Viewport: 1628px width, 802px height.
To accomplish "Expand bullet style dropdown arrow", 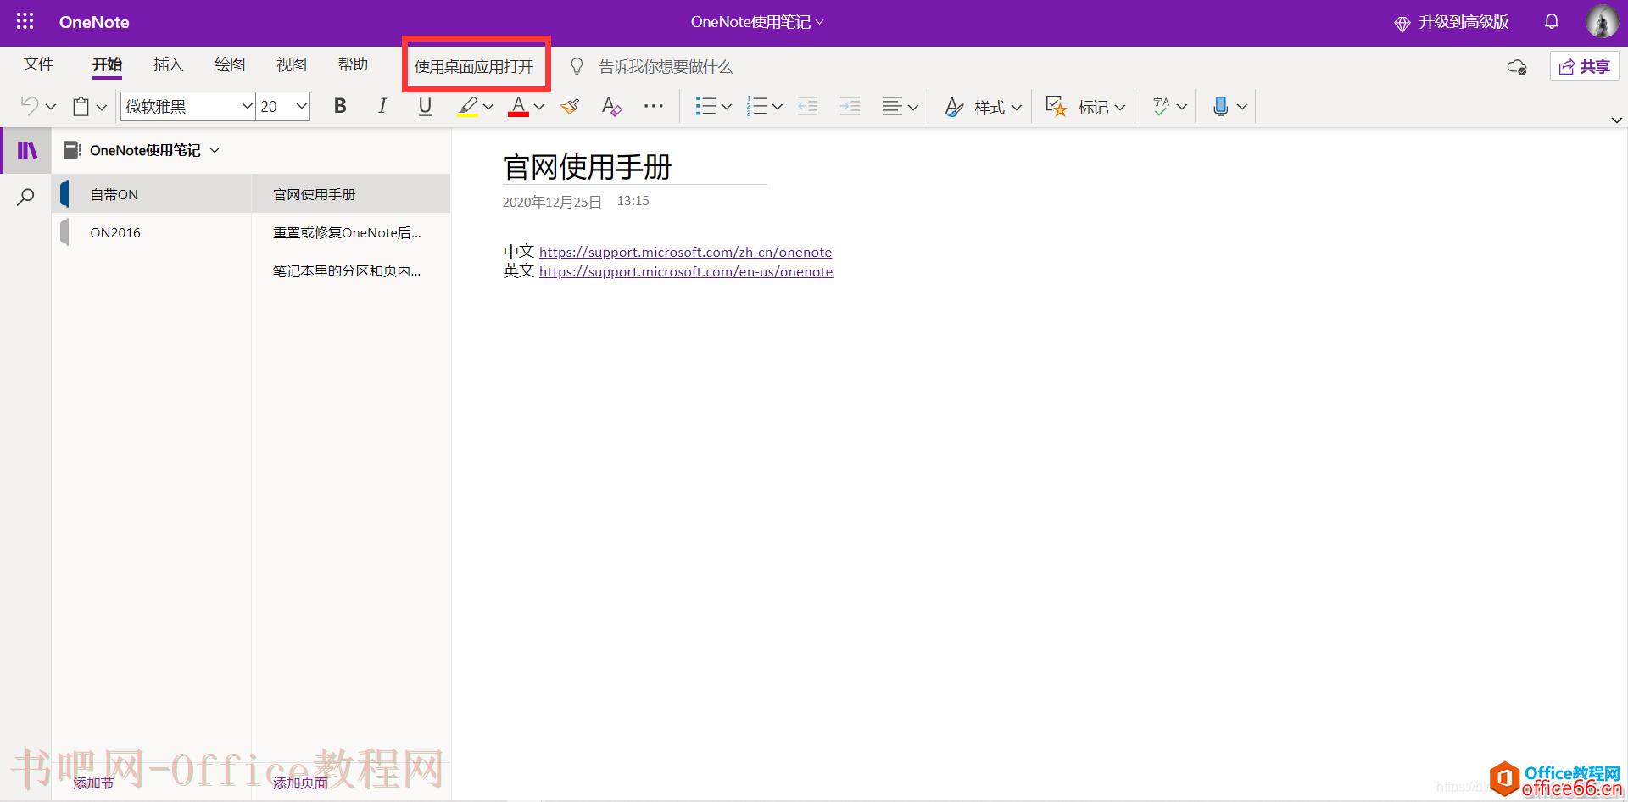I will (x=727, y=107).
